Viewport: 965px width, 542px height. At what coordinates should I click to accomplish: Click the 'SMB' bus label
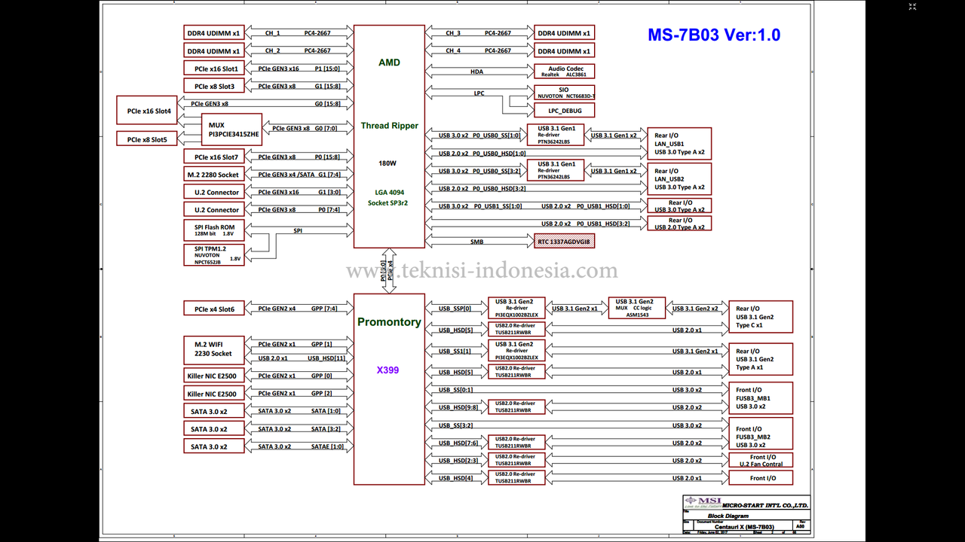click(476, 242)
